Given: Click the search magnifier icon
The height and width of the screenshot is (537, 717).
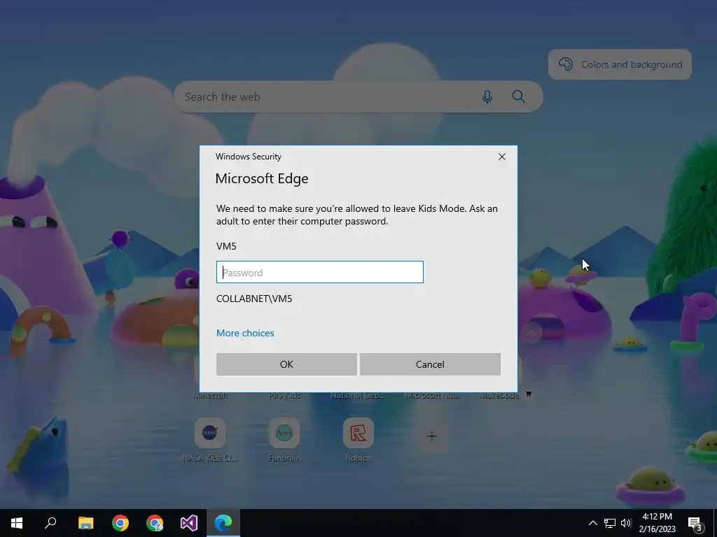Looking at the screenshot, I should click(519, 96).
